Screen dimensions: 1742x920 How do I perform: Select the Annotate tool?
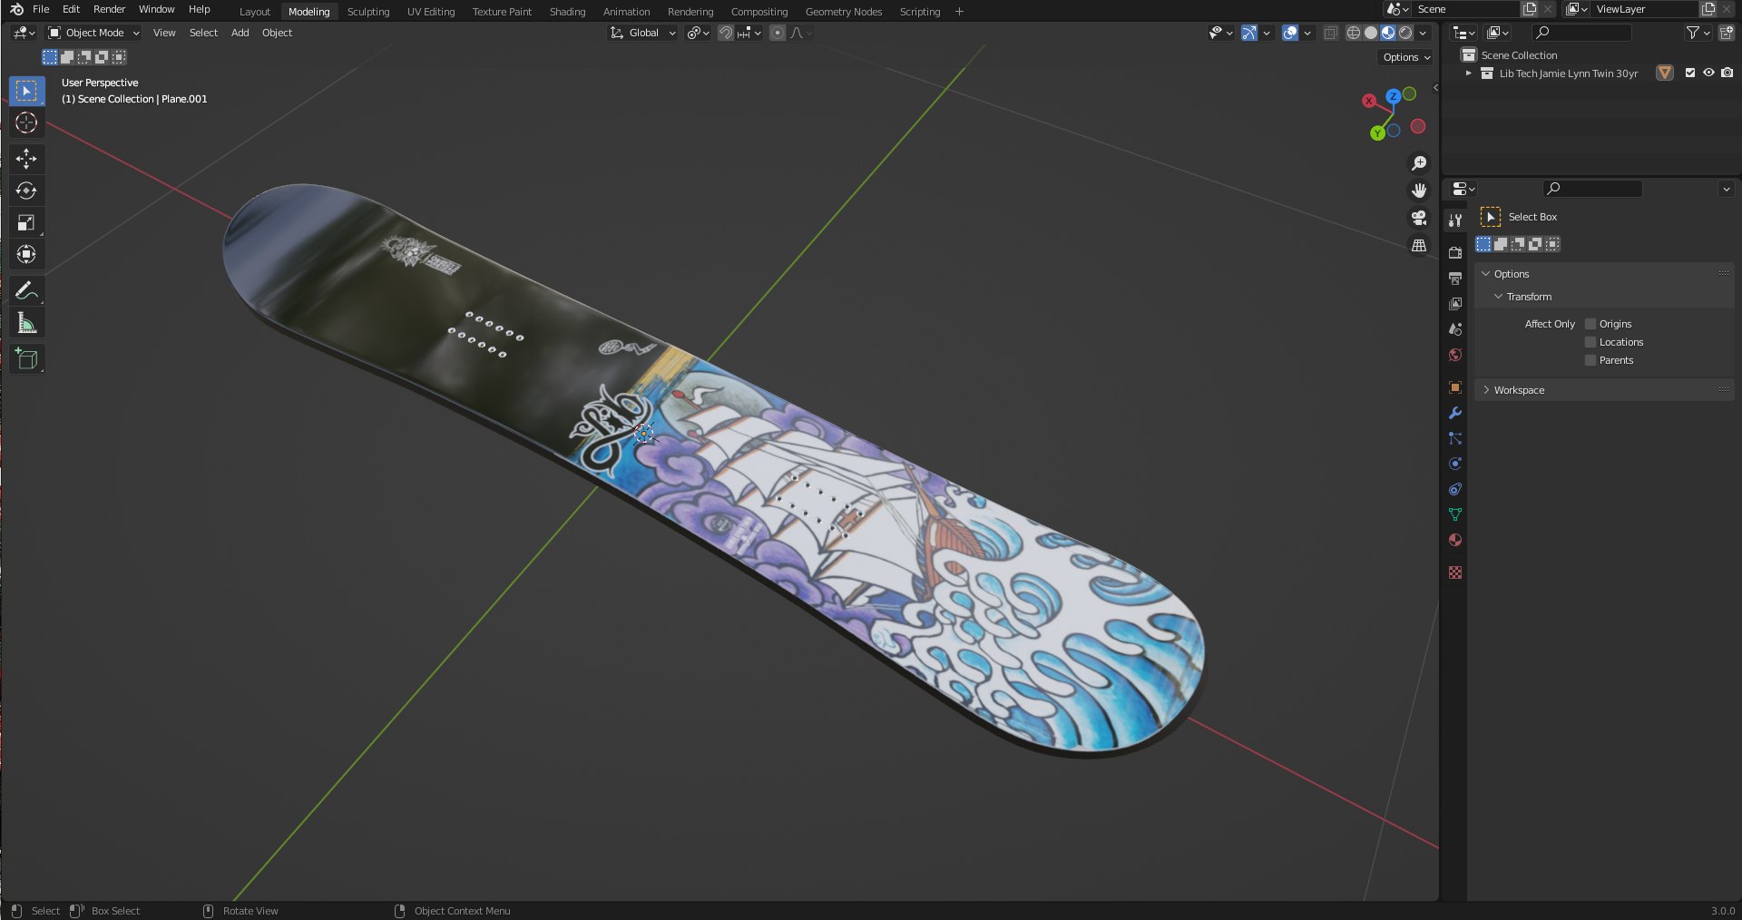[26, 290]
